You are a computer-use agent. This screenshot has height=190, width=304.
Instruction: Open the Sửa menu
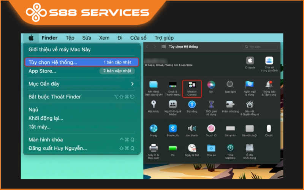pos(87,38)
